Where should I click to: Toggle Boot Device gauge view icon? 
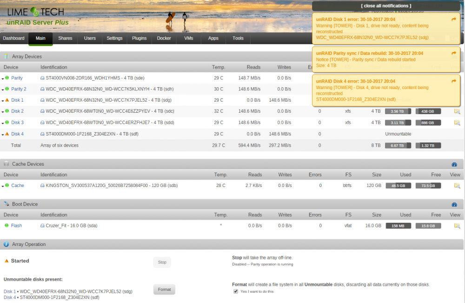pyautogui.click(x=454, y=205)
